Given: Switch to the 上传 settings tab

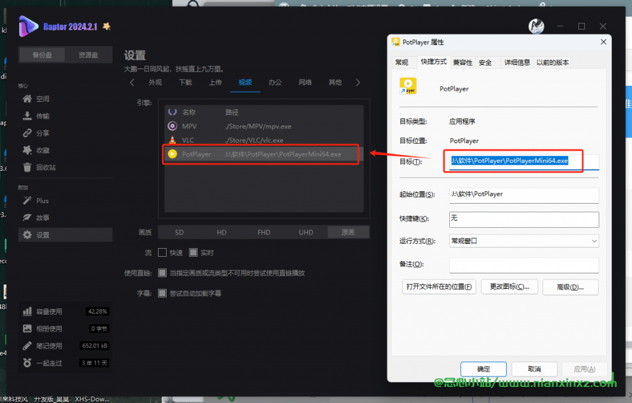Looking at the screenshot, I should pos(215,82).
